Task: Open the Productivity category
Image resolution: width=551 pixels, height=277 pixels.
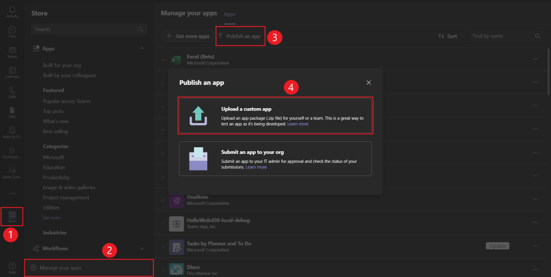Action: (x=56, y=177)
